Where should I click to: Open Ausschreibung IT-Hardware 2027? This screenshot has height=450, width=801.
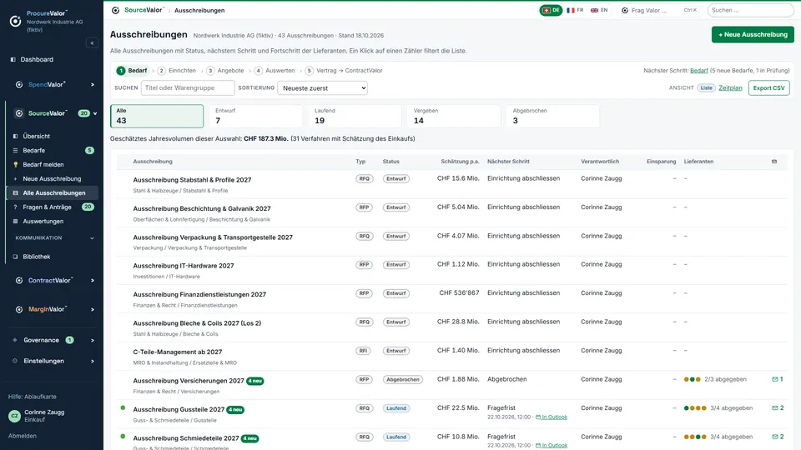(184, 266)
